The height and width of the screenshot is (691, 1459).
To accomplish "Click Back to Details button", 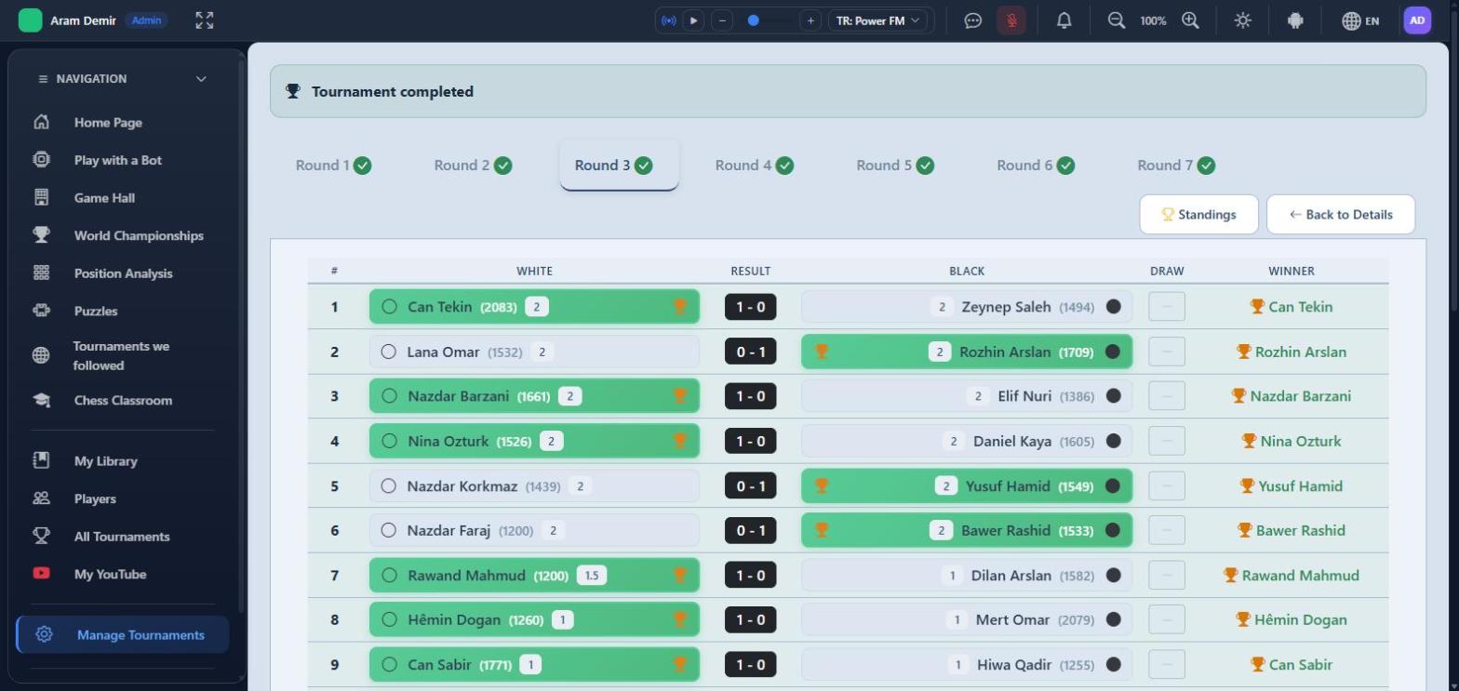I will [x=1341, y=214].
